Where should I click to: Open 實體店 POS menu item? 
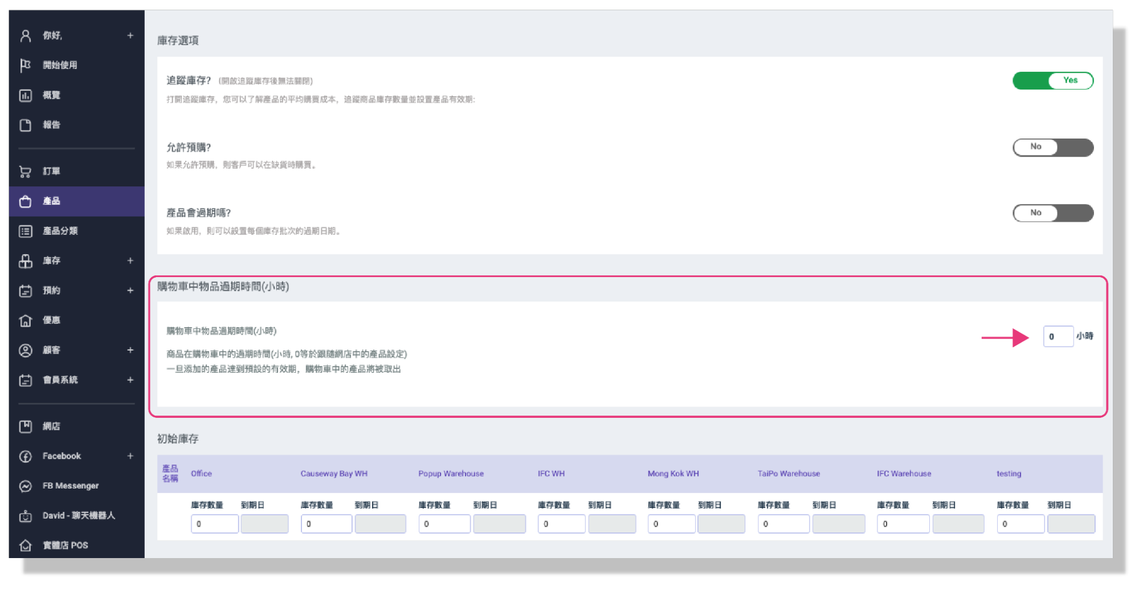pyautogui.click(x=77, y=545)
